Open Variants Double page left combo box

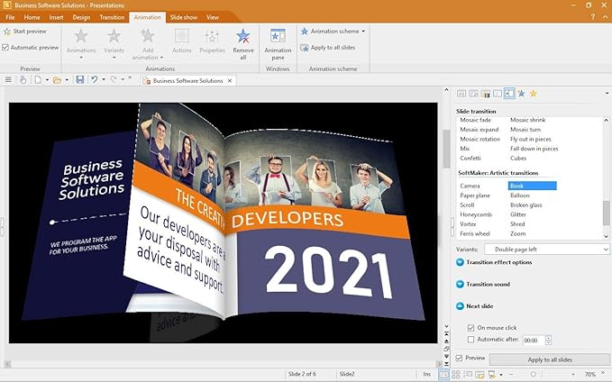pyautogui.click(x=546, y=249)
